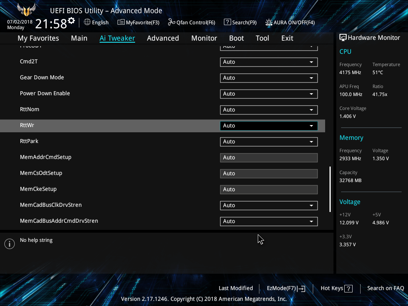Screen dimensions: 408x306
Task: Click the Core Voltage 1.406 V value
Action: coord(347,116)
